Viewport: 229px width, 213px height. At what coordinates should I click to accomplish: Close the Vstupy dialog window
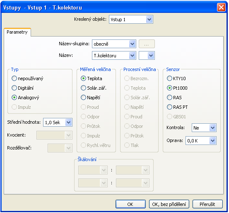click(221, 7)
